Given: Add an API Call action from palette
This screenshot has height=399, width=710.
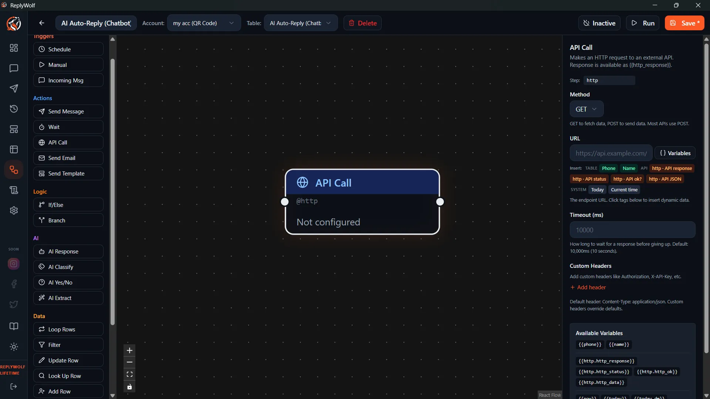Looking at the screenshot, I should click(68, 142).
